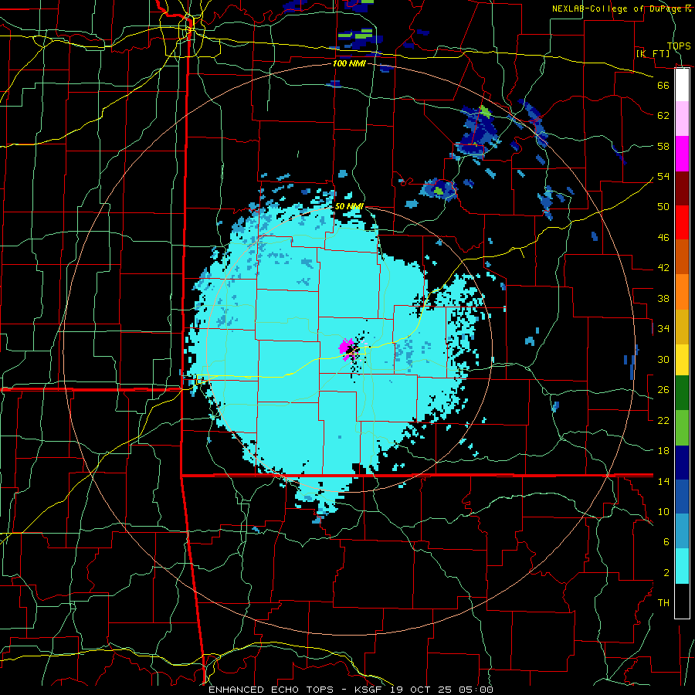Click the 26 legend value
This screenshot has width=695, height=695.
coord(663,390)
